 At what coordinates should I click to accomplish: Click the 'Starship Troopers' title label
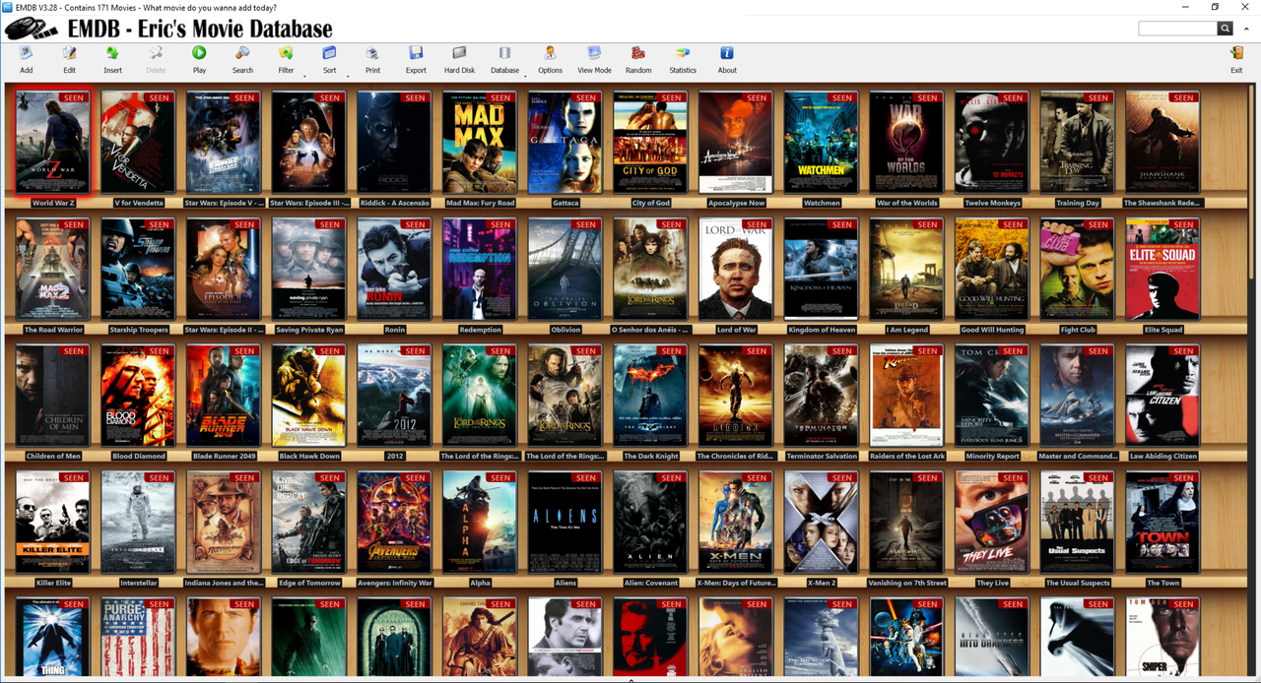(x=138, y=330)
